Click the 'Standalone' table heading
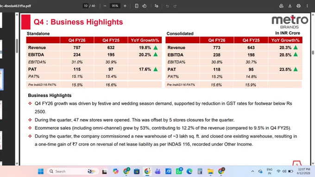Screen dimensions: 315x177 point(38,33)
